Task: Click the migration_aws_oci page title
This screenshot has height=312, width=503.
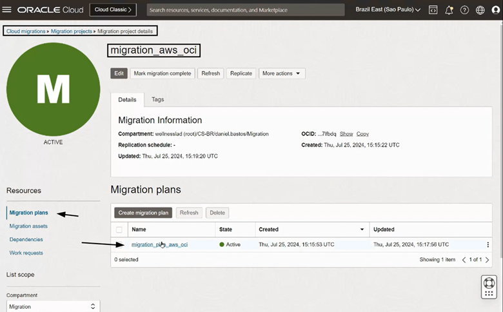Action: pos(153,50)
